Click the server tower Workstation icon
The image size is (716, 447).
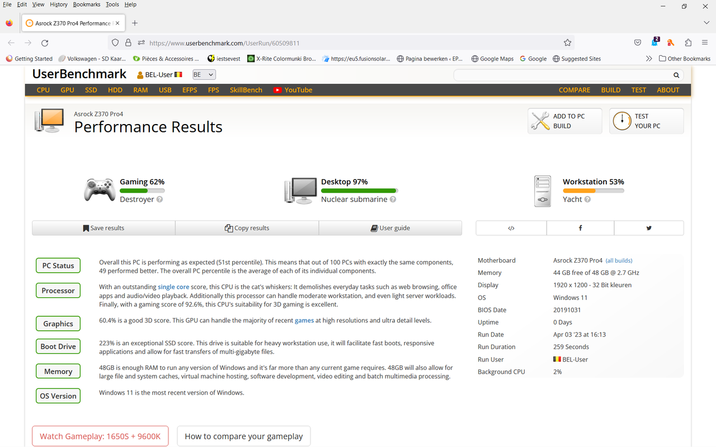[543, 191]
